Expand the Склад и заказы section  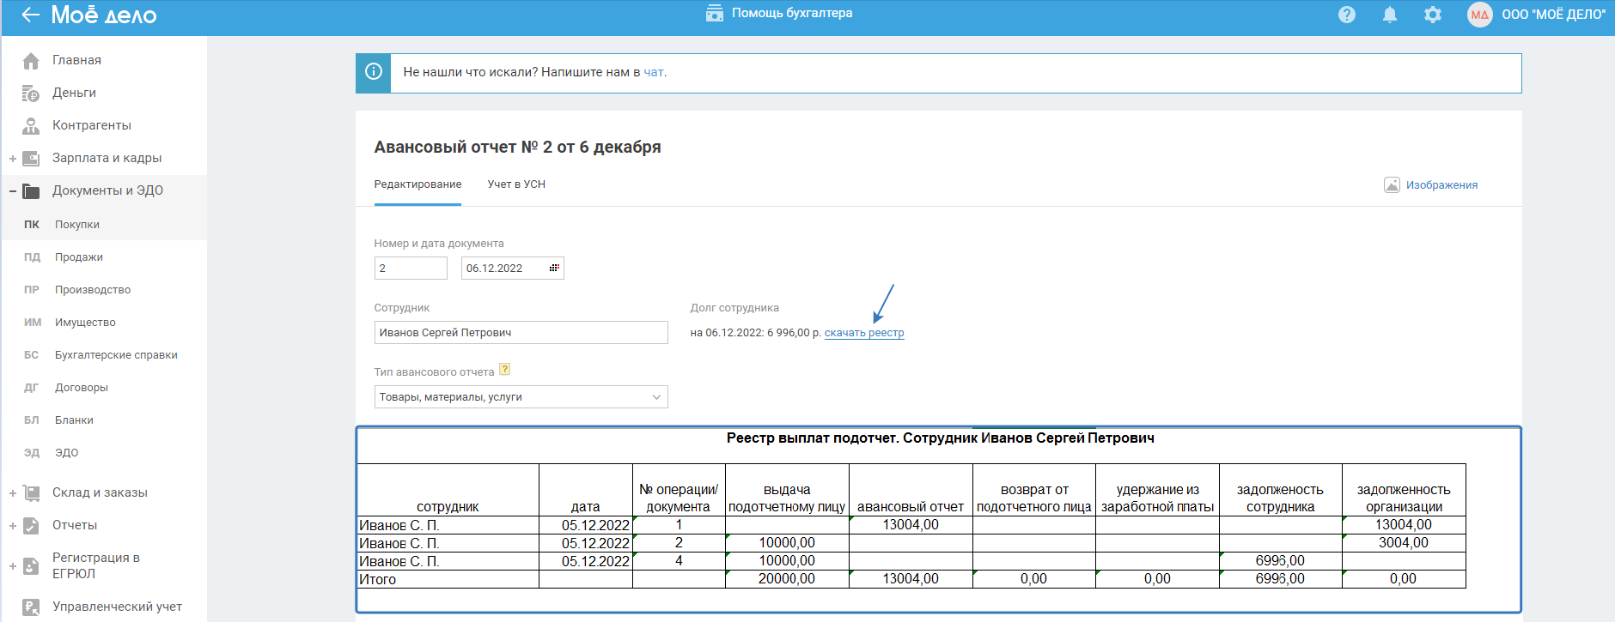coord(13,493)
